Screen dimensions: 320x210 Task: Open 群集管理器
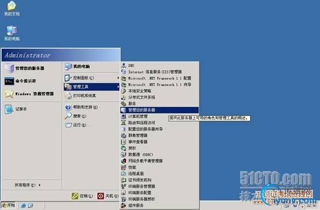160,135
